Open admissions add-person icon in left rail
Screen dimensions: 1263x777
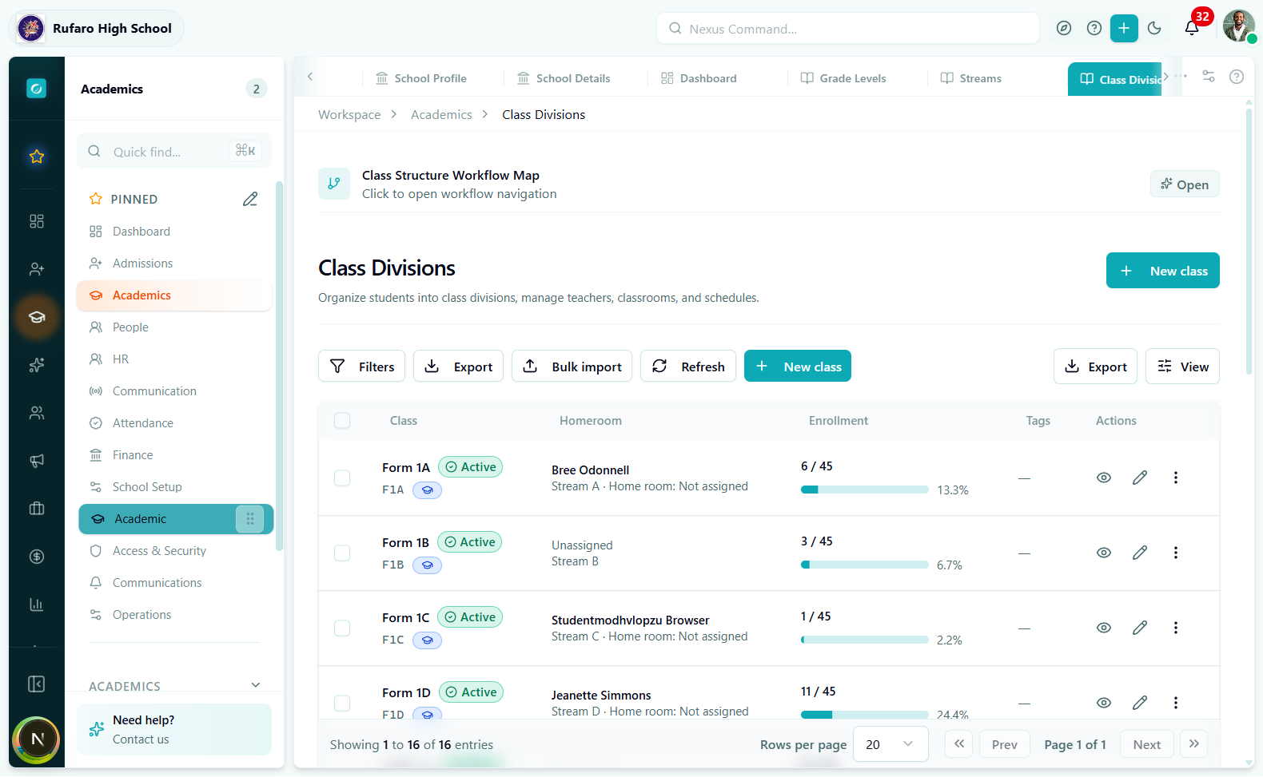pos(37,269)
